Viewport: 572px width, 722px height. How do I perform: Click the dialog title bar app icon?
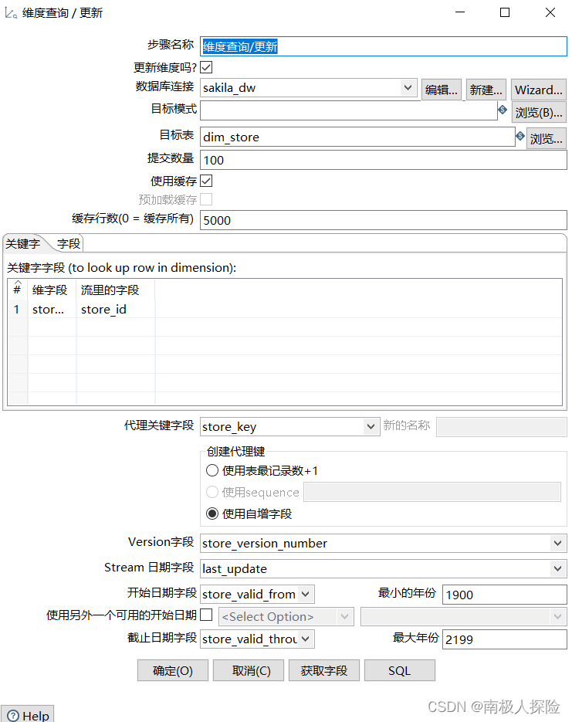click(x=11, y=13)
